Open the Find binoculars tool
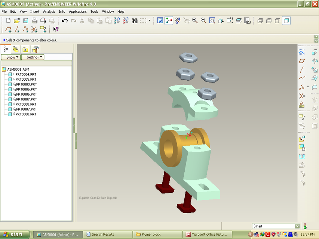This screenshot has width=319, height=239. click(x=135, y=21)
